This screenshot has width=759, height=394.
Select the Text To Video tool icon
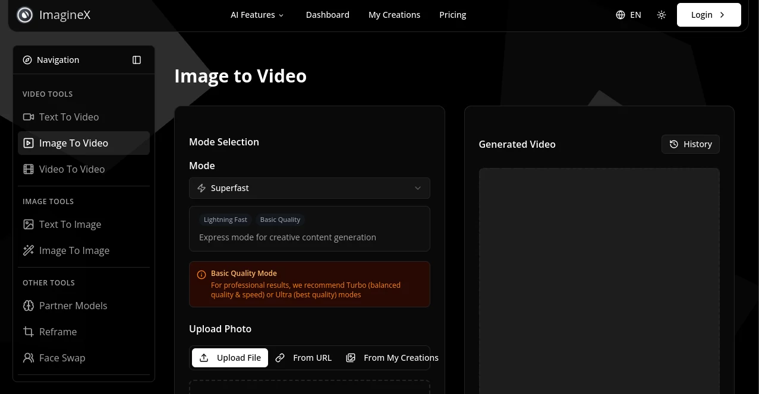pyautogui.click(x=29, y=117)
